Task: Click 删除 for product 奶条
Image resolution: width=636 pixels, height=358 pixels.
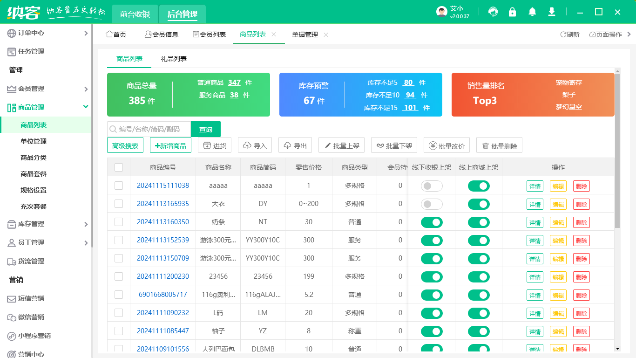Action: click(582, 222)
